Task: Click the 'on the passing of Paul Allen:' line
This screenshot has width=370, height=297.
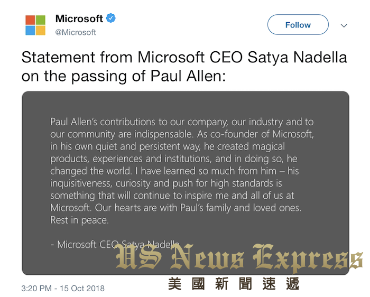Action: pyautogui.click(x=124, y=77)
